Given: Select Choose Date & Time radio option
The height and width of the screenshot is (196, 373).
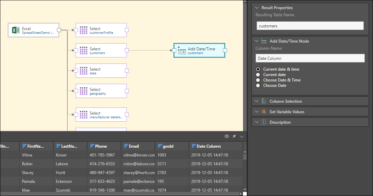Looking at the screenshot, I should coord(258,80).
